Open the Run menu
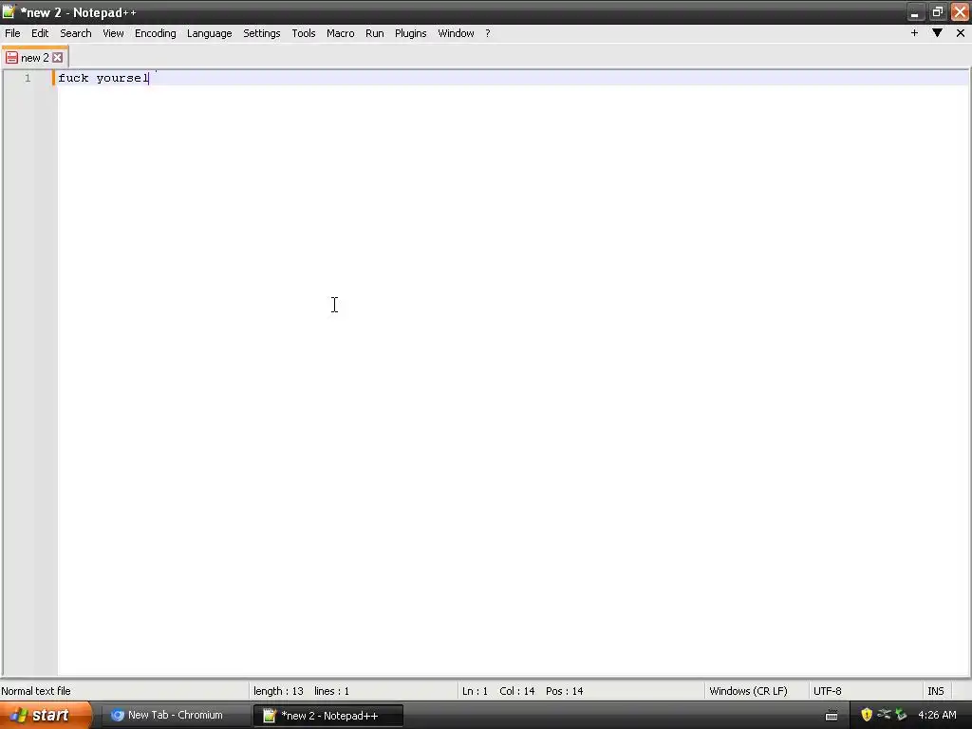Viewport: 972px width, 729px height. (x=374, y=33)
